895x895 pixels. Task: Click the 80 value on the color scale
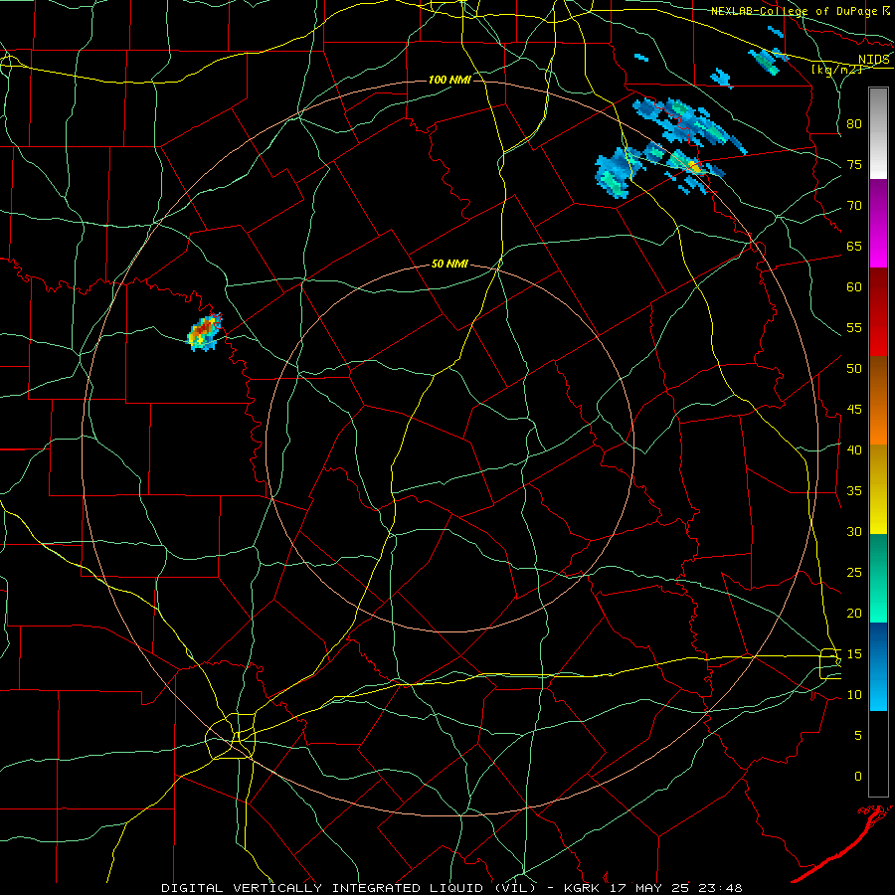pyautogui.click(x=854, y=124)
